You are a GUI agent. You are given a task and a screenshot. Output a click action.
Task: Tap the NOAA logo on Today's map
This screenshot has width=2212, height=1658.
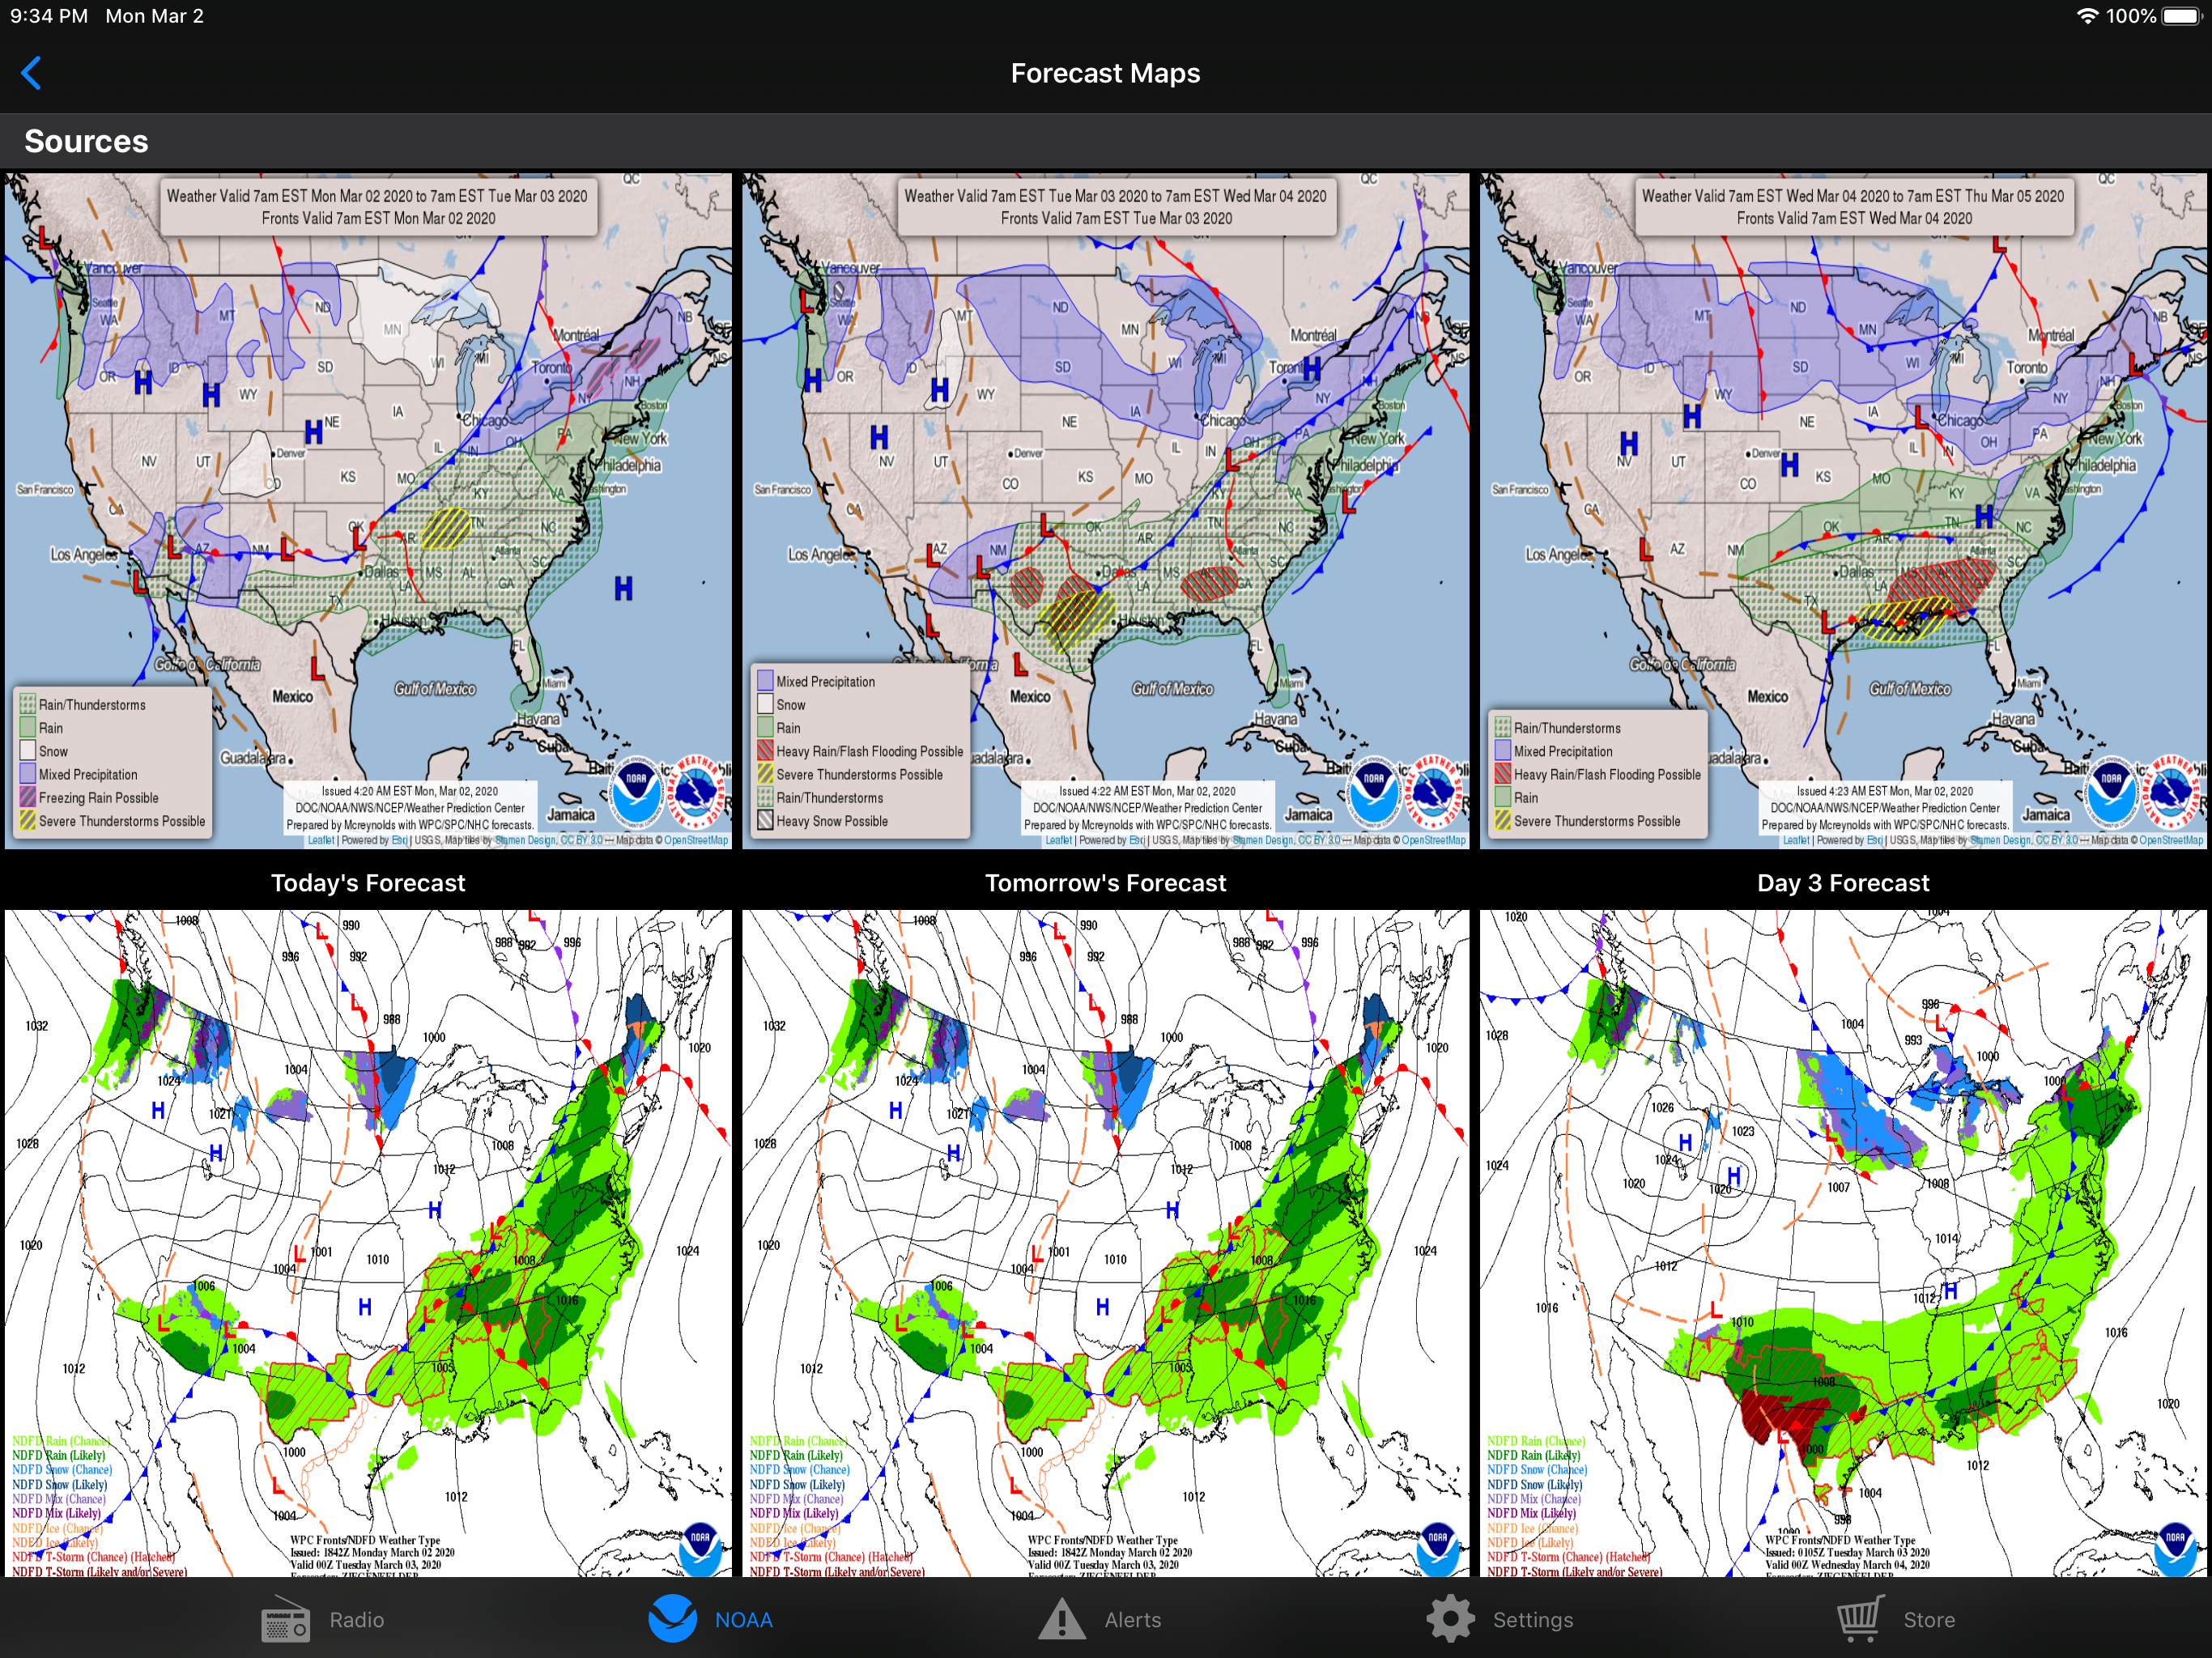pos(637,793)
